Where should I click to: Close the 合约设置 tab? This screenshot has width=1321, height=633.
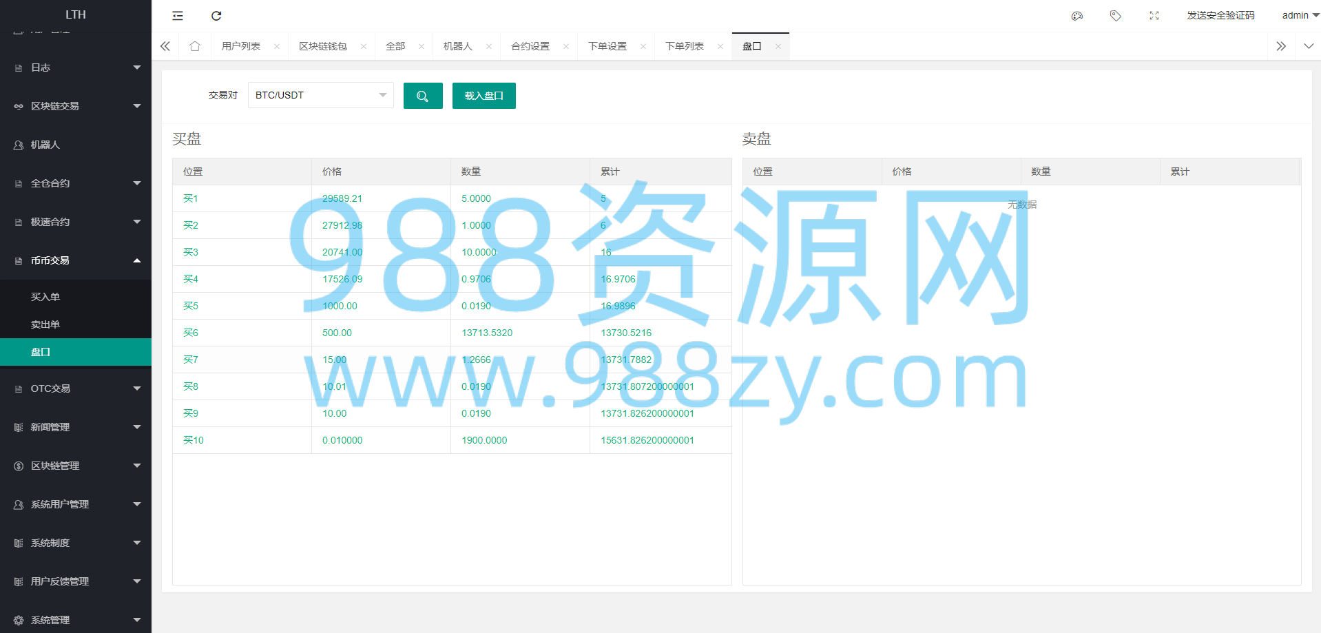pyautogui.click(x=566, y=47)
